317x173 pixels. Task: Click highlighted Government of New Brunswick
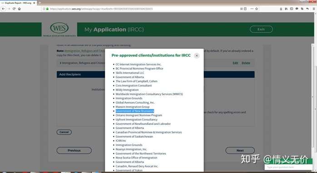click(x=135, y=111)
